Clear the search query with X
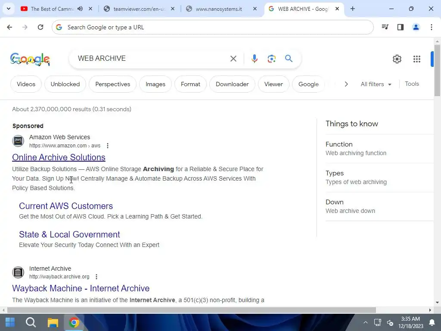This screenshot has height=331, width=441. click(233, 59)
